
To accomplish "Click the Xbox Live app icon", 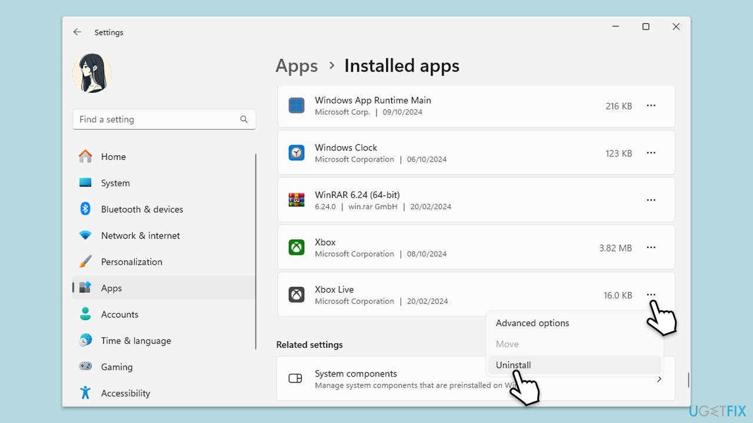I will (x=296, y=295).
